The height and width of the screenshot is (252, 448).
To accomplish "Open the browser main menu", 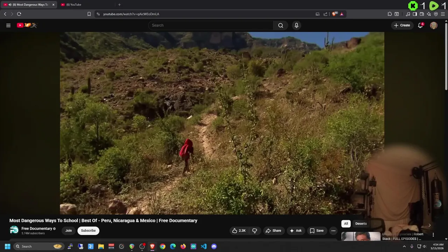I will tap(443, 14).
